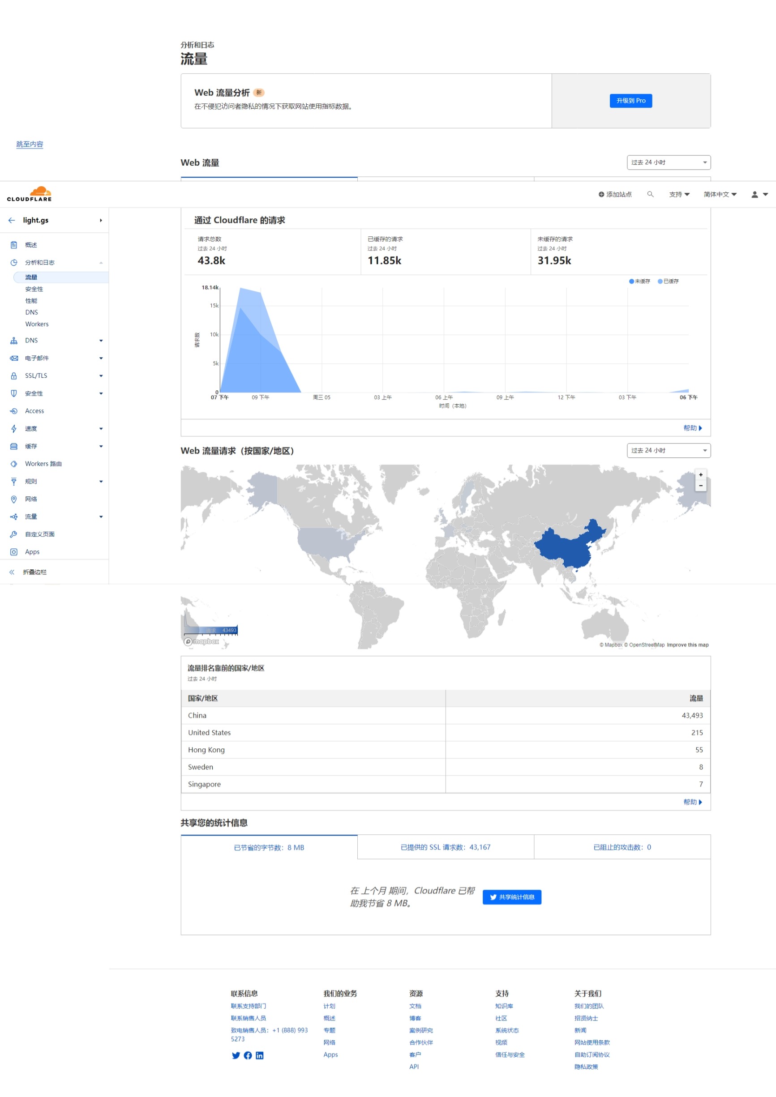Toggle the 已缓存 legend series
This screenshot has height=1097, width=776.
tap(669, 282)
